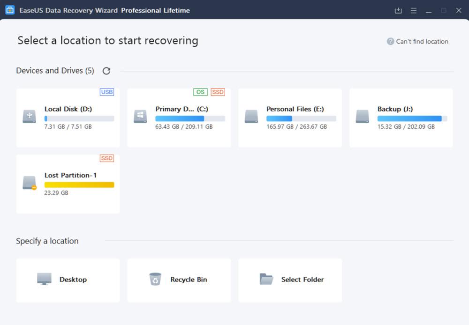This screenshot has width=469, height=325.
Task: Open the Can't find location link
Action: click(x=422, y=42)
